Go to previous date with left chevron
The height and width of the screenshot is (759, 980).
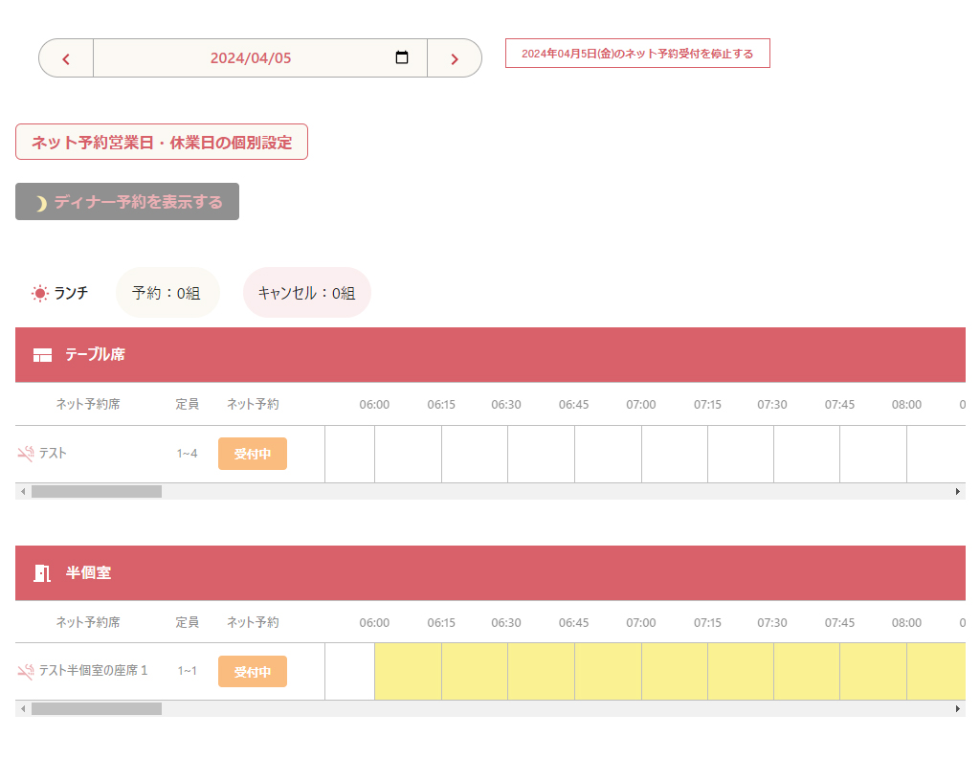(x=66, y=58)
